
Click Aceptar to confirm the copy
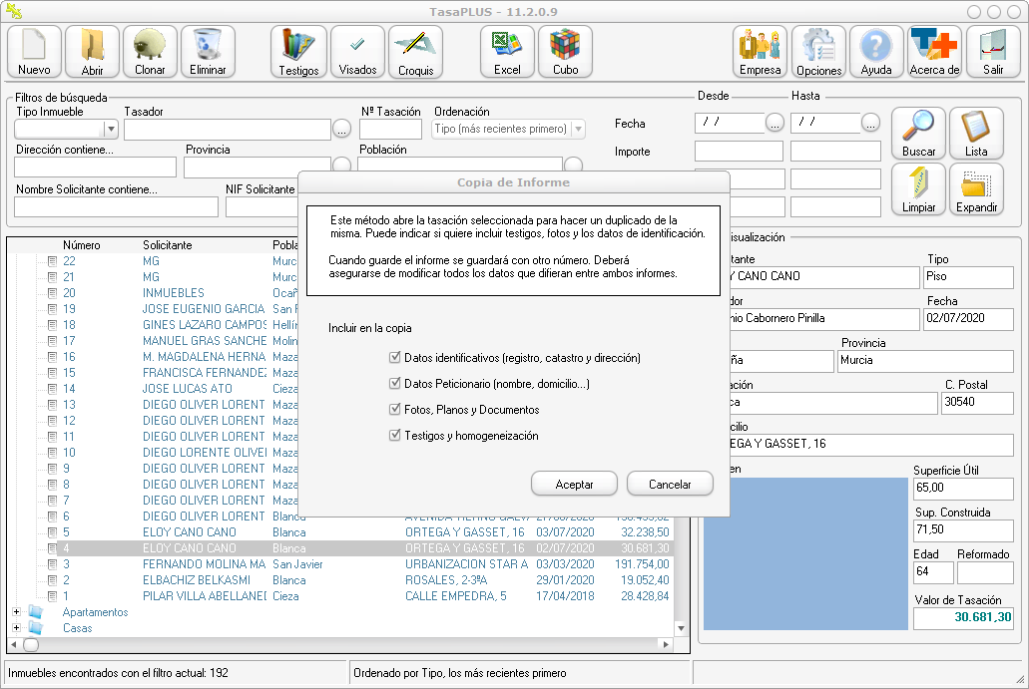pyautogui.click(x=574, y=485)
